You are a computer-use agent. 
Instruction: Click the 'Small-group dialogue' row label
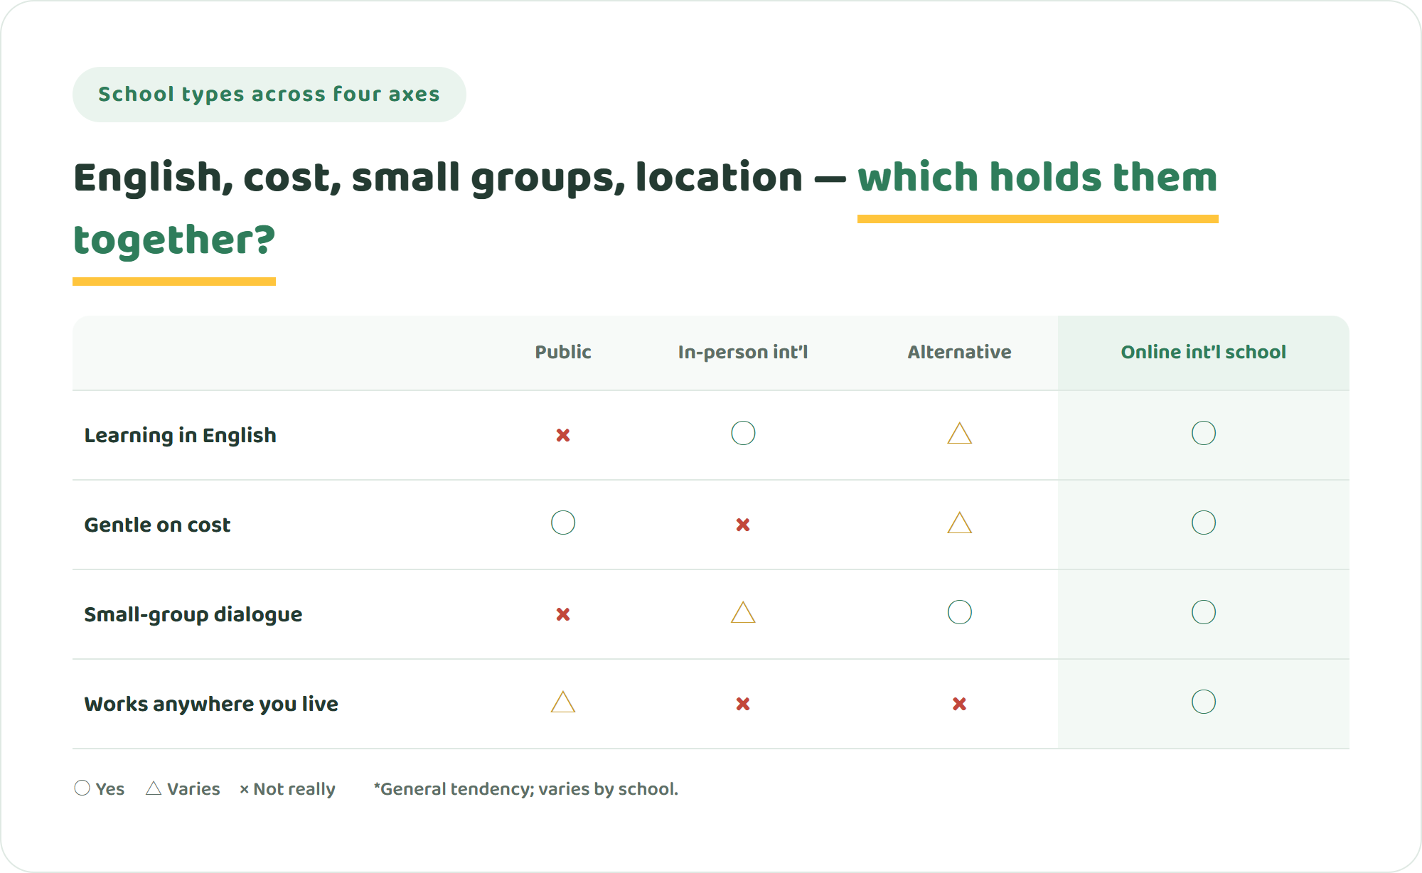pos(193,614)
